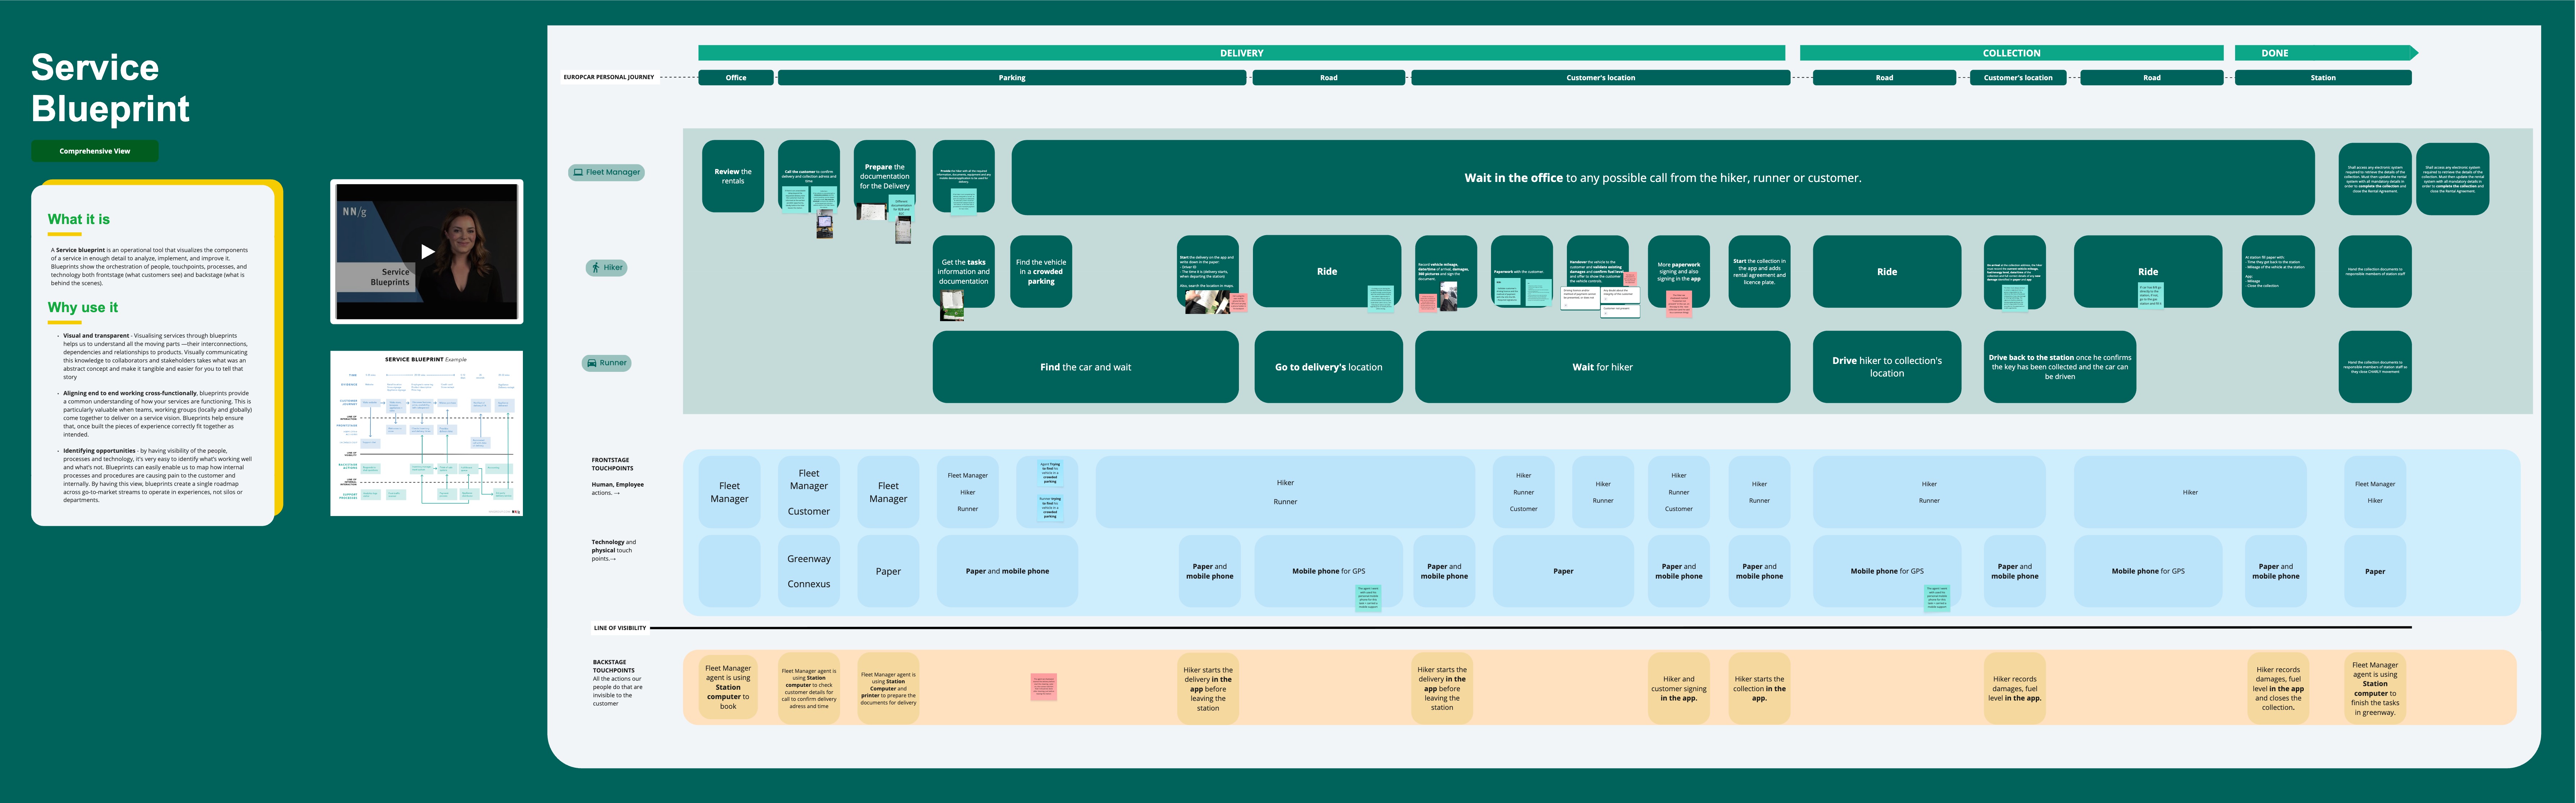Select the Fleet Manager / Customer touchpoint card
The width and height of the screenshot is (2576, 803).
809,492
